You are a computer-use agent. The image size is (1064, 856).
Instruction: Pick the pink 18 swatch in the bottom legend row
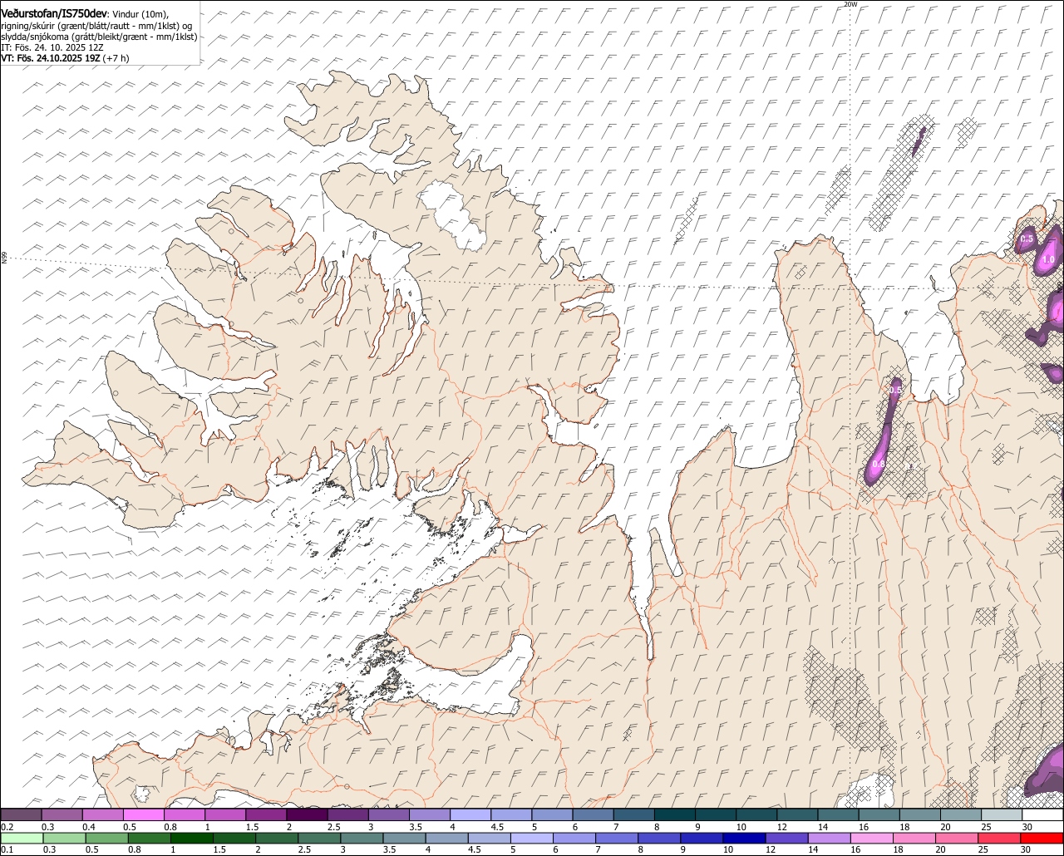(x=914, y=838)
